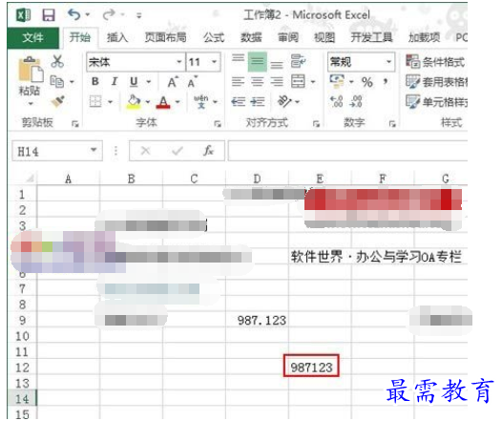This screenshot has width=502, height=421.
Task: Toggle bold formatting
Action: click(x=95, y=82)
